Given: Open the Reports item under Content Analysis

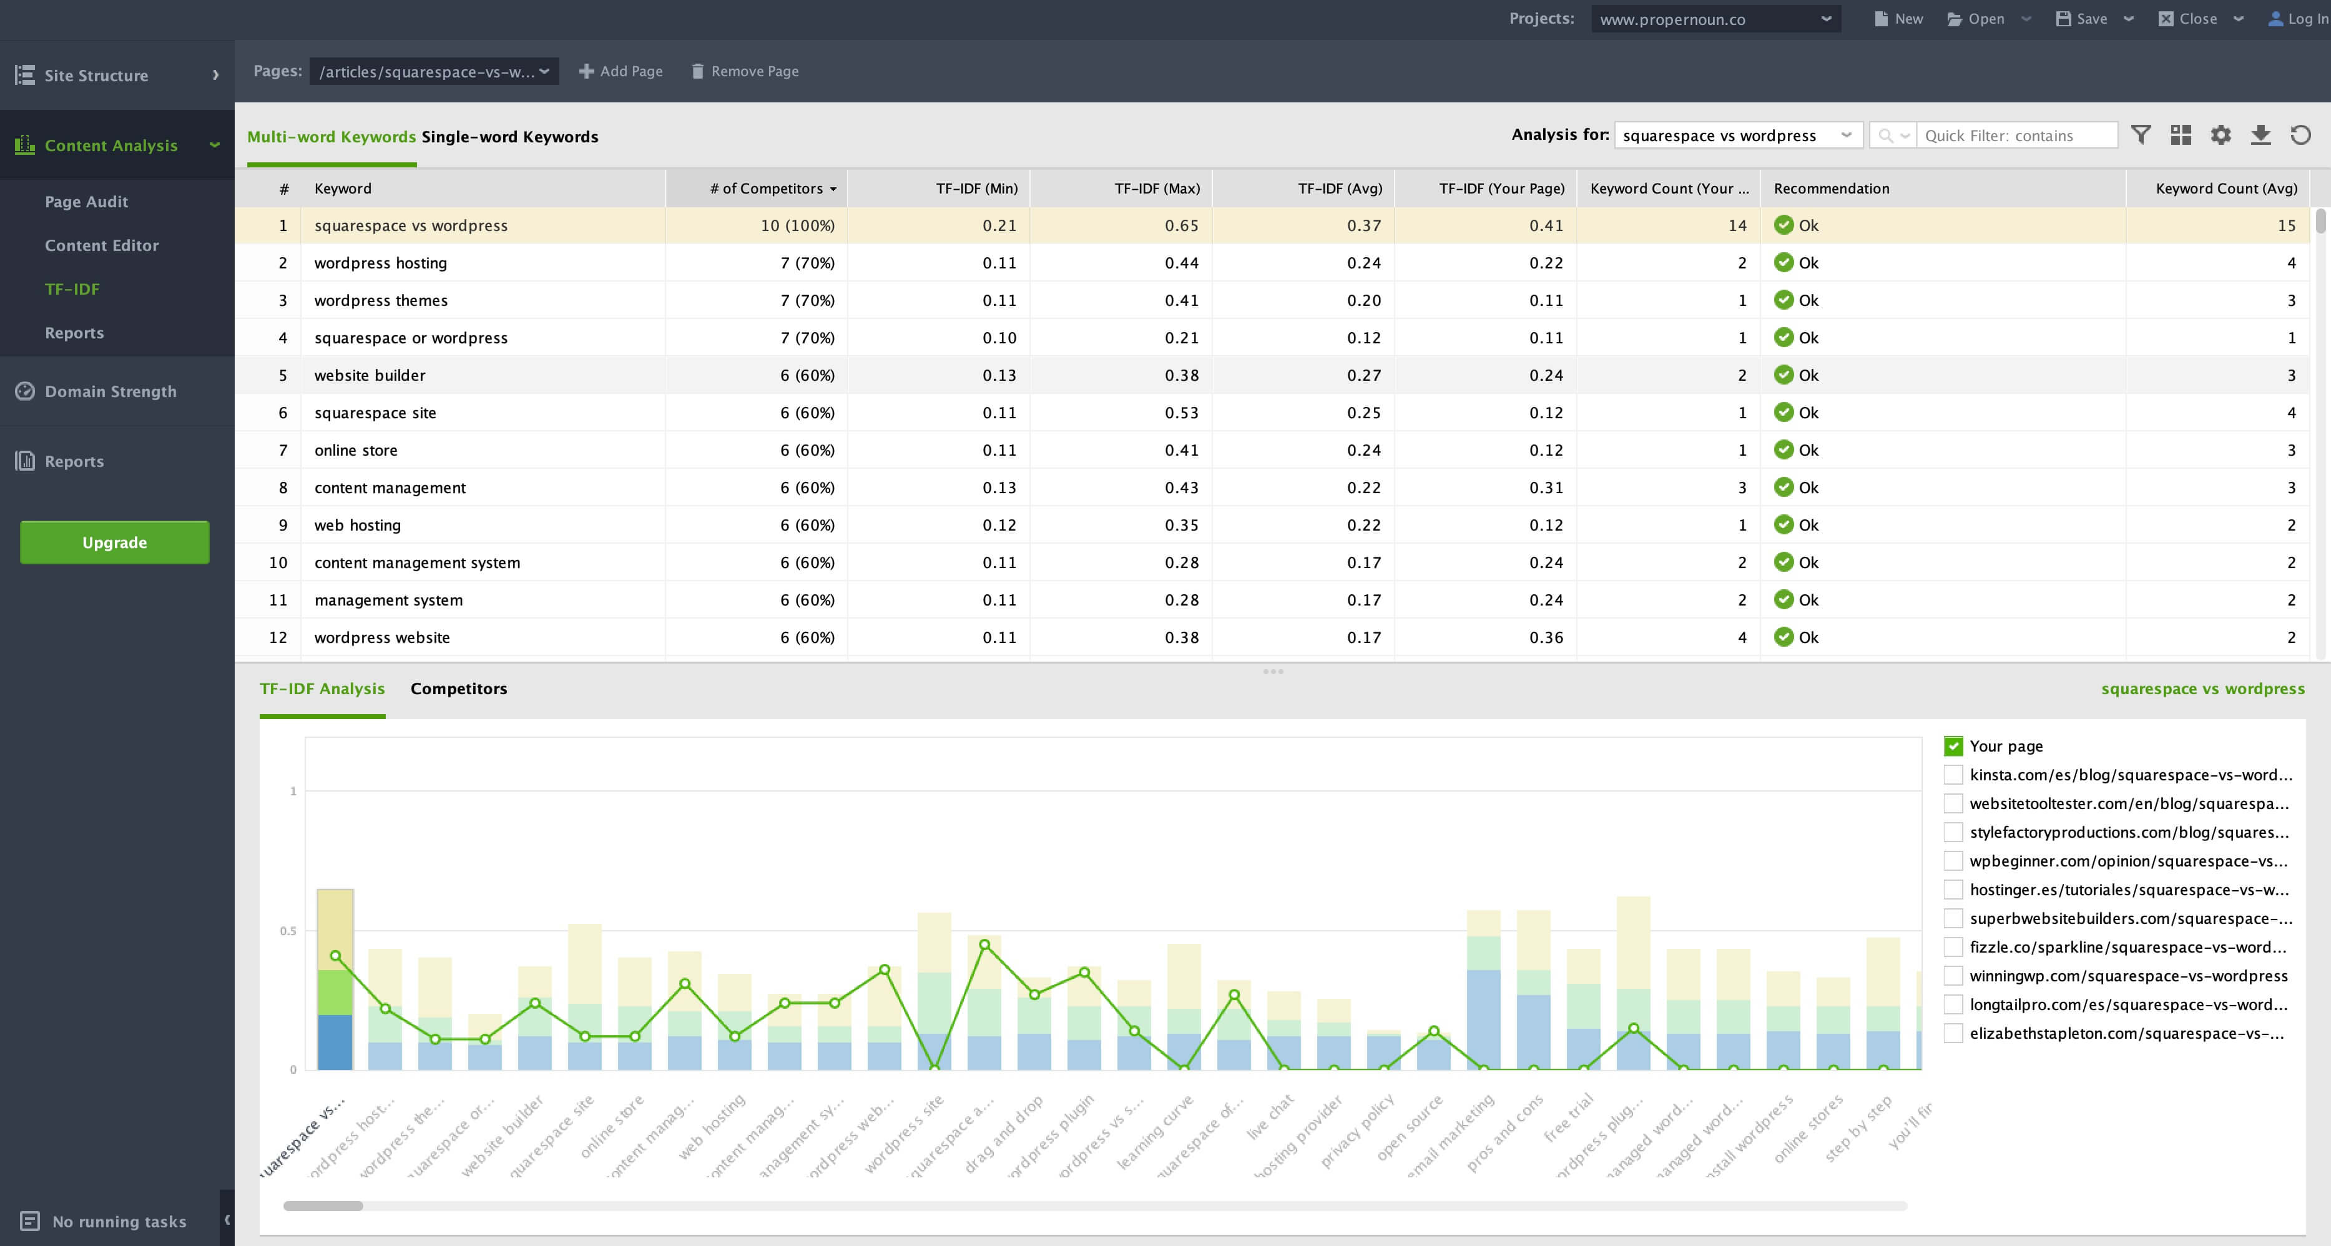Looking at the screenshot, I should 74,333.
